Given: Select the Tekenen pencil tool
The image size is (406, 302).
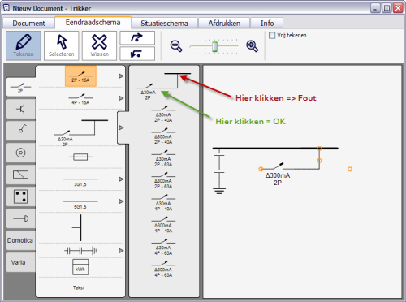Looking at the screenshot, I should pyautogui.click(x=24, y=45).
